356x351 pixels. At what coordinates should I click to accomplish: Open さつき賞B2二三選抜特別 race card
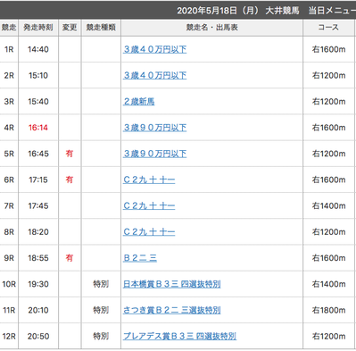(172, 310)
